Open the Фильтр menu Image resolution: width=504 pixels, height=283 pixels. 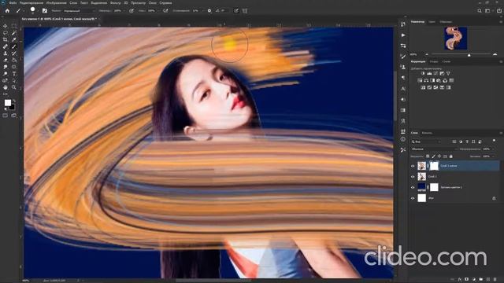(x=116, y=2)
